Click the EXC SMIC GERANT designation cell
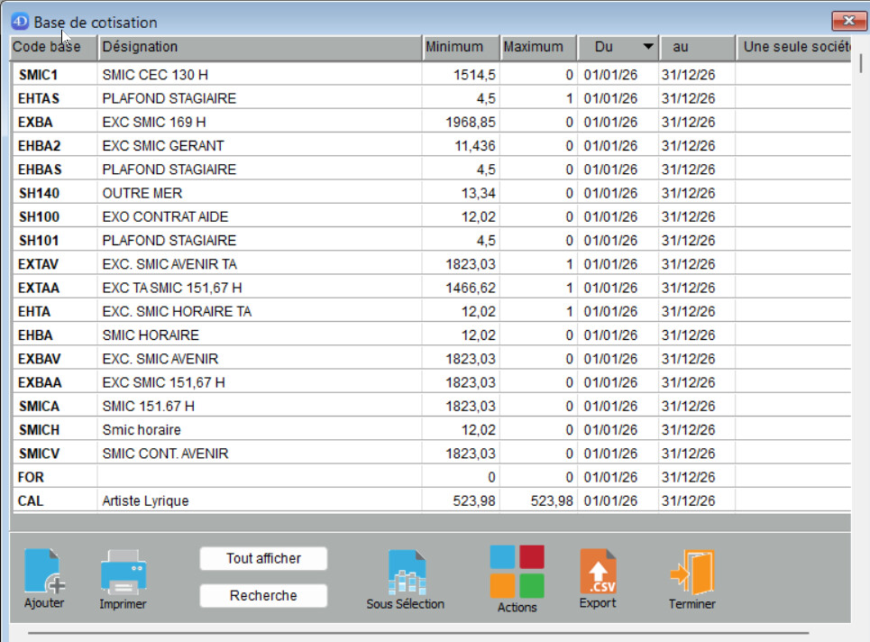 pyautogui.click(x=162, y=145)
